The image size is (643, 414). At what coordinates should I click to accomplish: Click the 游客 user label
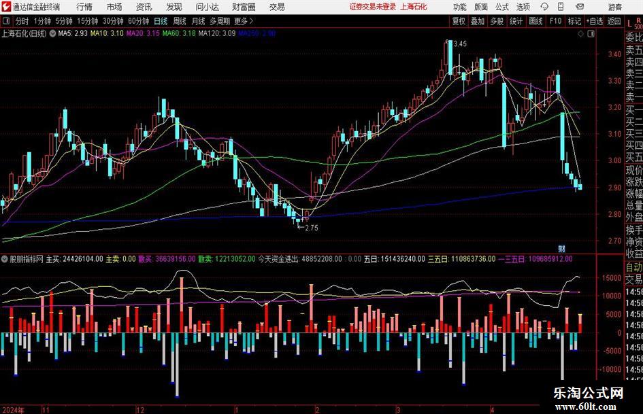click(615, 7)
